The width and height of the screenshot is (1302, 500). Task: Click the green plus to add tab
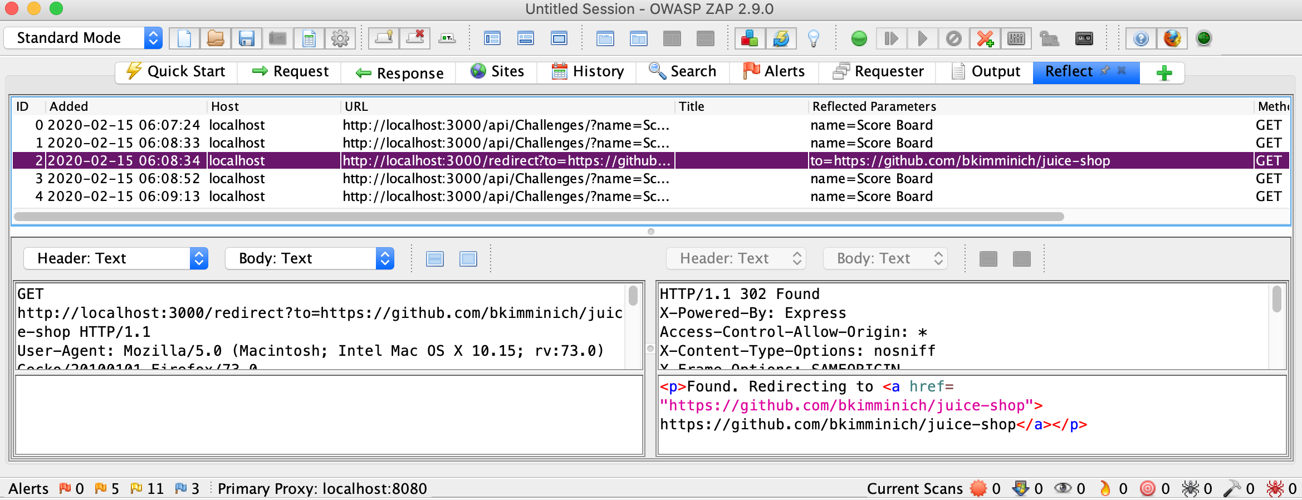click(1164, 73)
